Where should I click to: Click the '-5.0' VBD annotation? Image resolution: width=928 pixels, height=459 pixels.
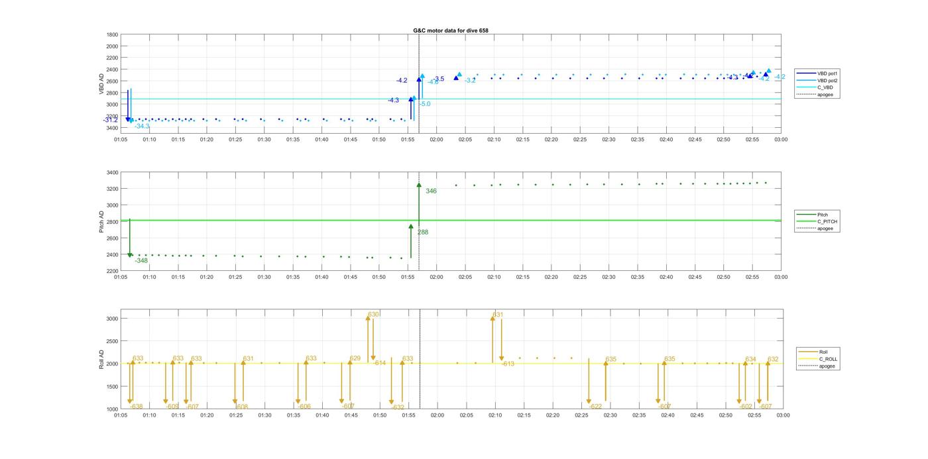pyautogui.click(x=424, y=104)
